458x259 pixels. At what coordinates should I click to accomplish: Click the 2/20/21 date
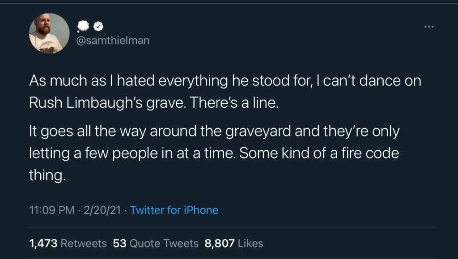(x=102, y=210)
